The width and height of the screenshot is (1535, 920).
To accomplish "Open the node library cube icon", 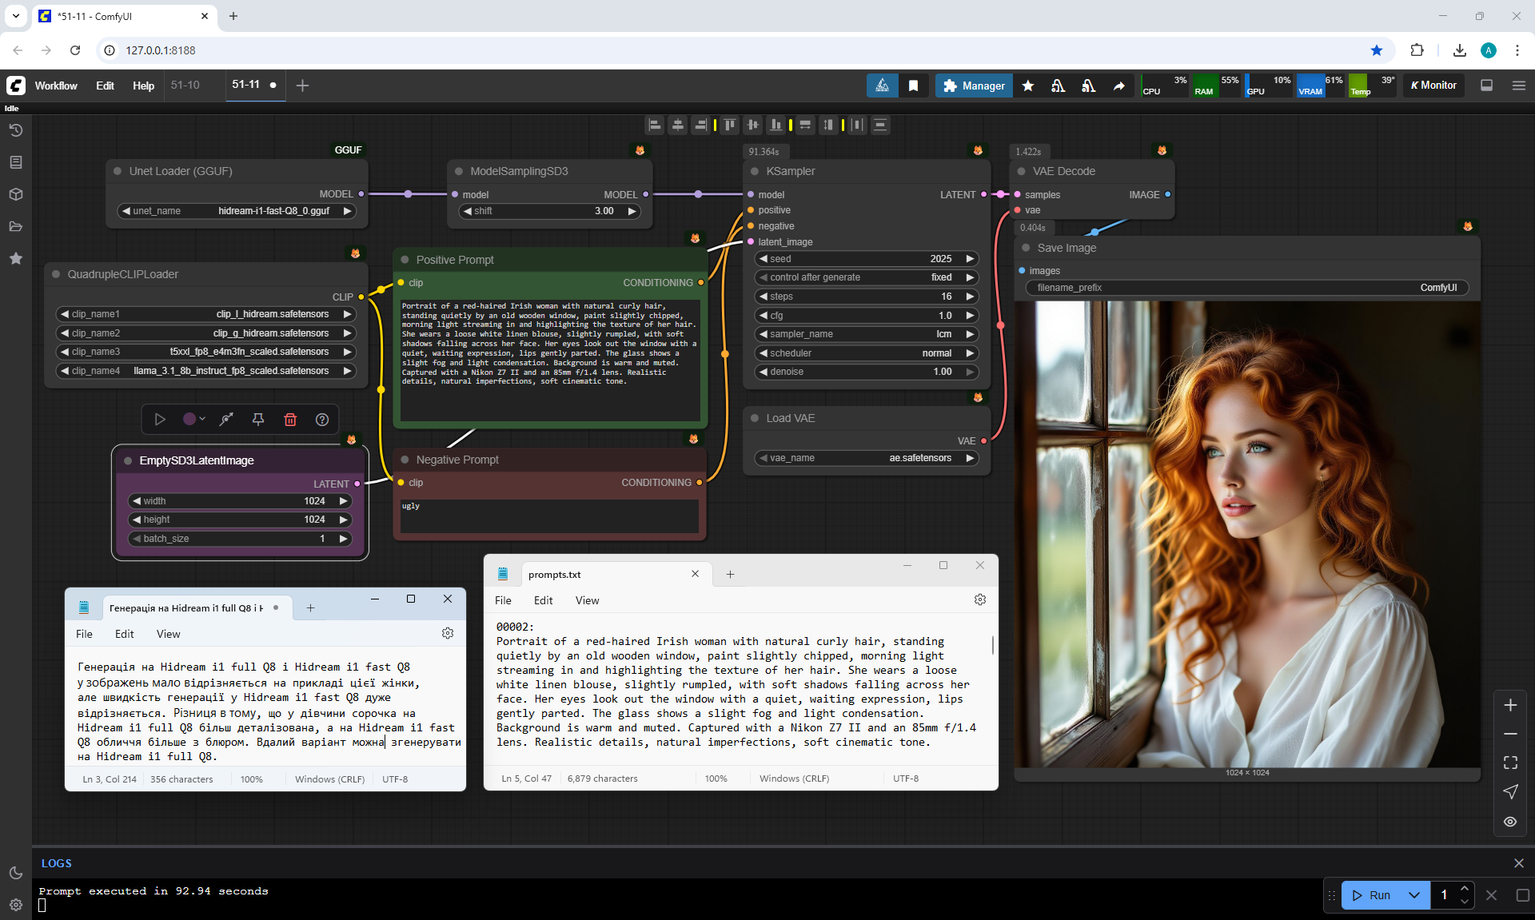I will 15,194.
